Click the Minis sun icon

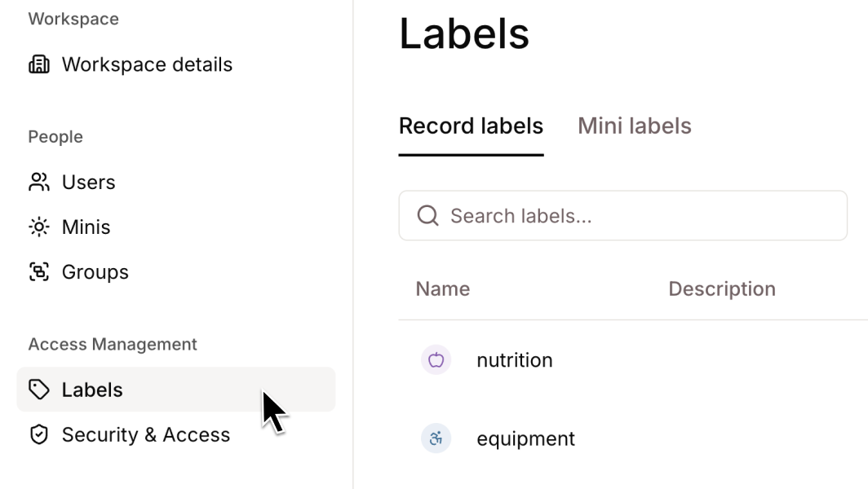[x=38, y=227]
